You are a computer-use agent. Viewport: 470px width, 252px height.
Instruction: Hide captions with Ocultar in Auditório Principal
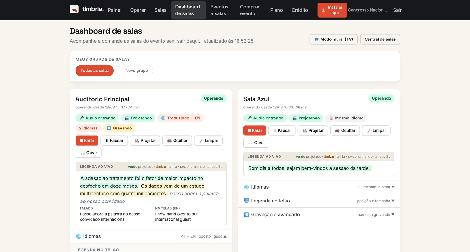[177, 141]
